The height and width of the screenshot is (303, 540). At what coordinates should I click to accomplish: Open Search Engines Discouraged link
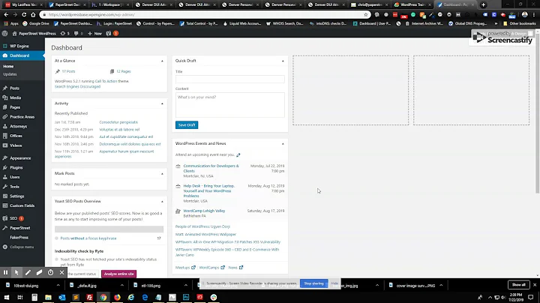click(x=77, y=86)
